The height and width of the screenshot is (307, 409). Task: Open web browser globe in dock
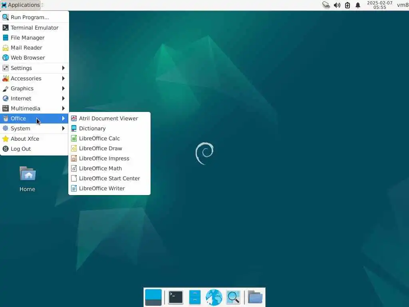(x=214, y=297)
